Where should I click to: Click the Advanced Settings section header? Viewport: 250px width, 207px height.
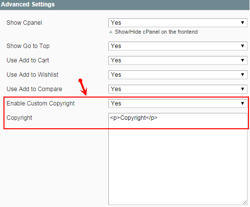tap(125, 5)
